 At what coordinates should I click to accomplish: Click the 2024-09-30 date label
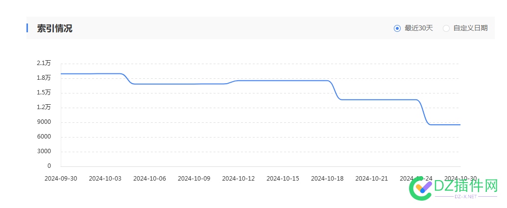click(61, 179)
